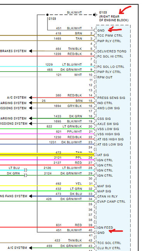Click the IGN FEED label
This screenshot has width=150, height=251.
click(x=105, y=227)
